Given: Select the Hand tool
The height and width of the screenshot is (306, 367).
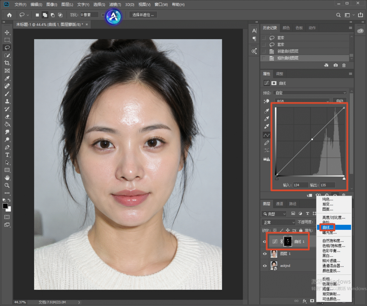Looking at the screenshot, I should [7, 178].
